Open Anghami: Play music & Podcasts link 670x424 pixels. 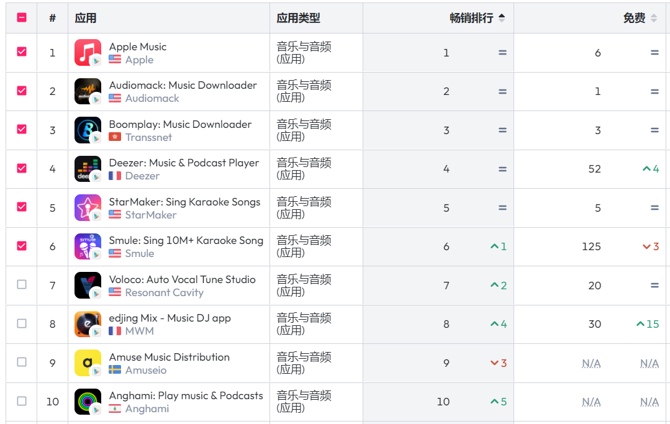click(186, 396)
